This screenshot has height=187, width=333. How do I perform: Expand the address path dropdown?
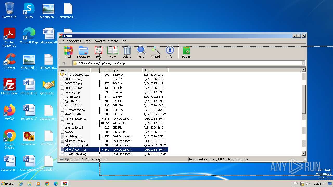click(303, 63)
